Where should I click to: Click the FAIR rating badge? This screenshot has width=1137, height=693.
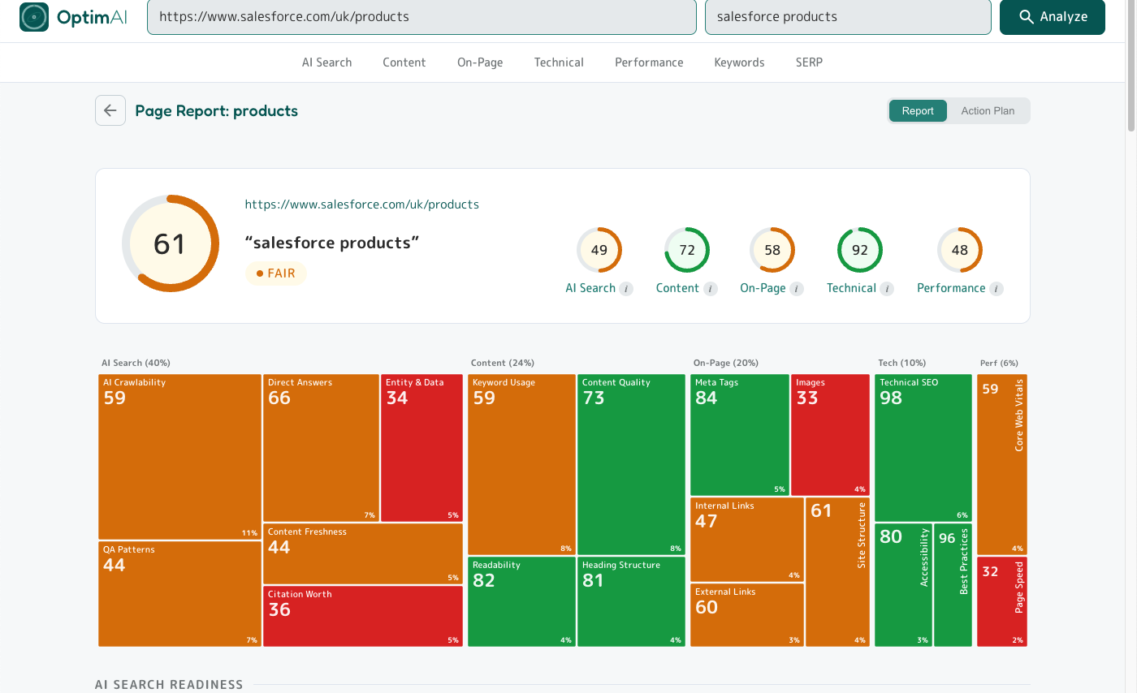[276, 273]
